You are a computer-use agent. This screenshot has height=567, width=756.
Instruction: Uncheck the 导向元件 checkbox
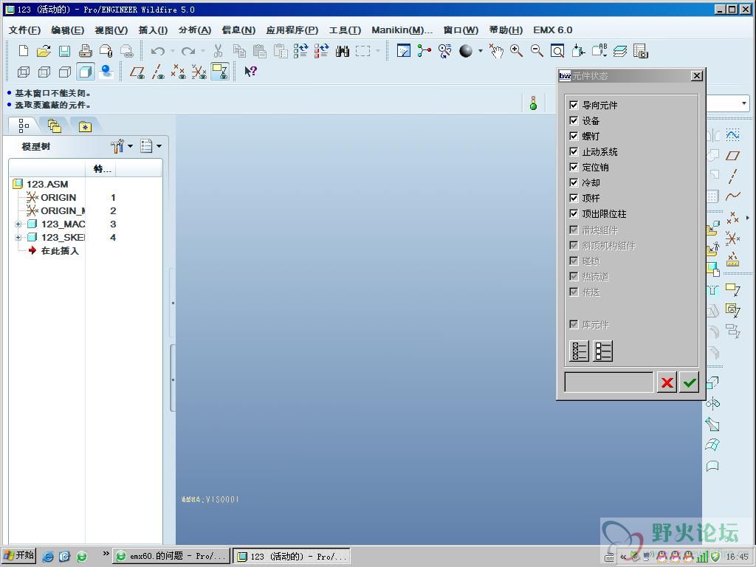tap(574, 105)
